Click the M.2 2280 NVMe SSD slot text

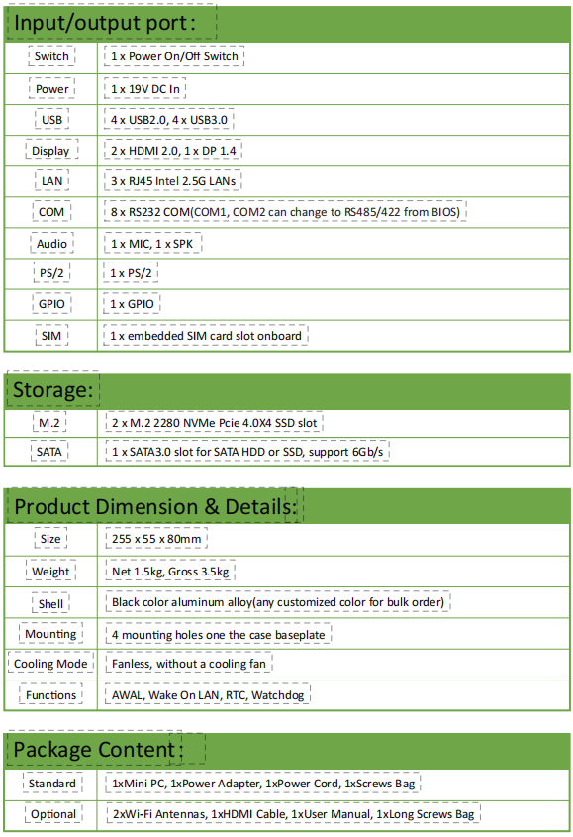coord(215,423)
